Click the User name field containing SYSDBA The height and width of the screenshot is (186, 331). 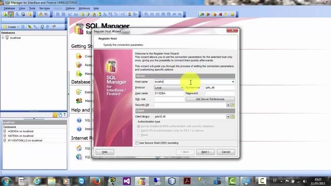[169, 93]
